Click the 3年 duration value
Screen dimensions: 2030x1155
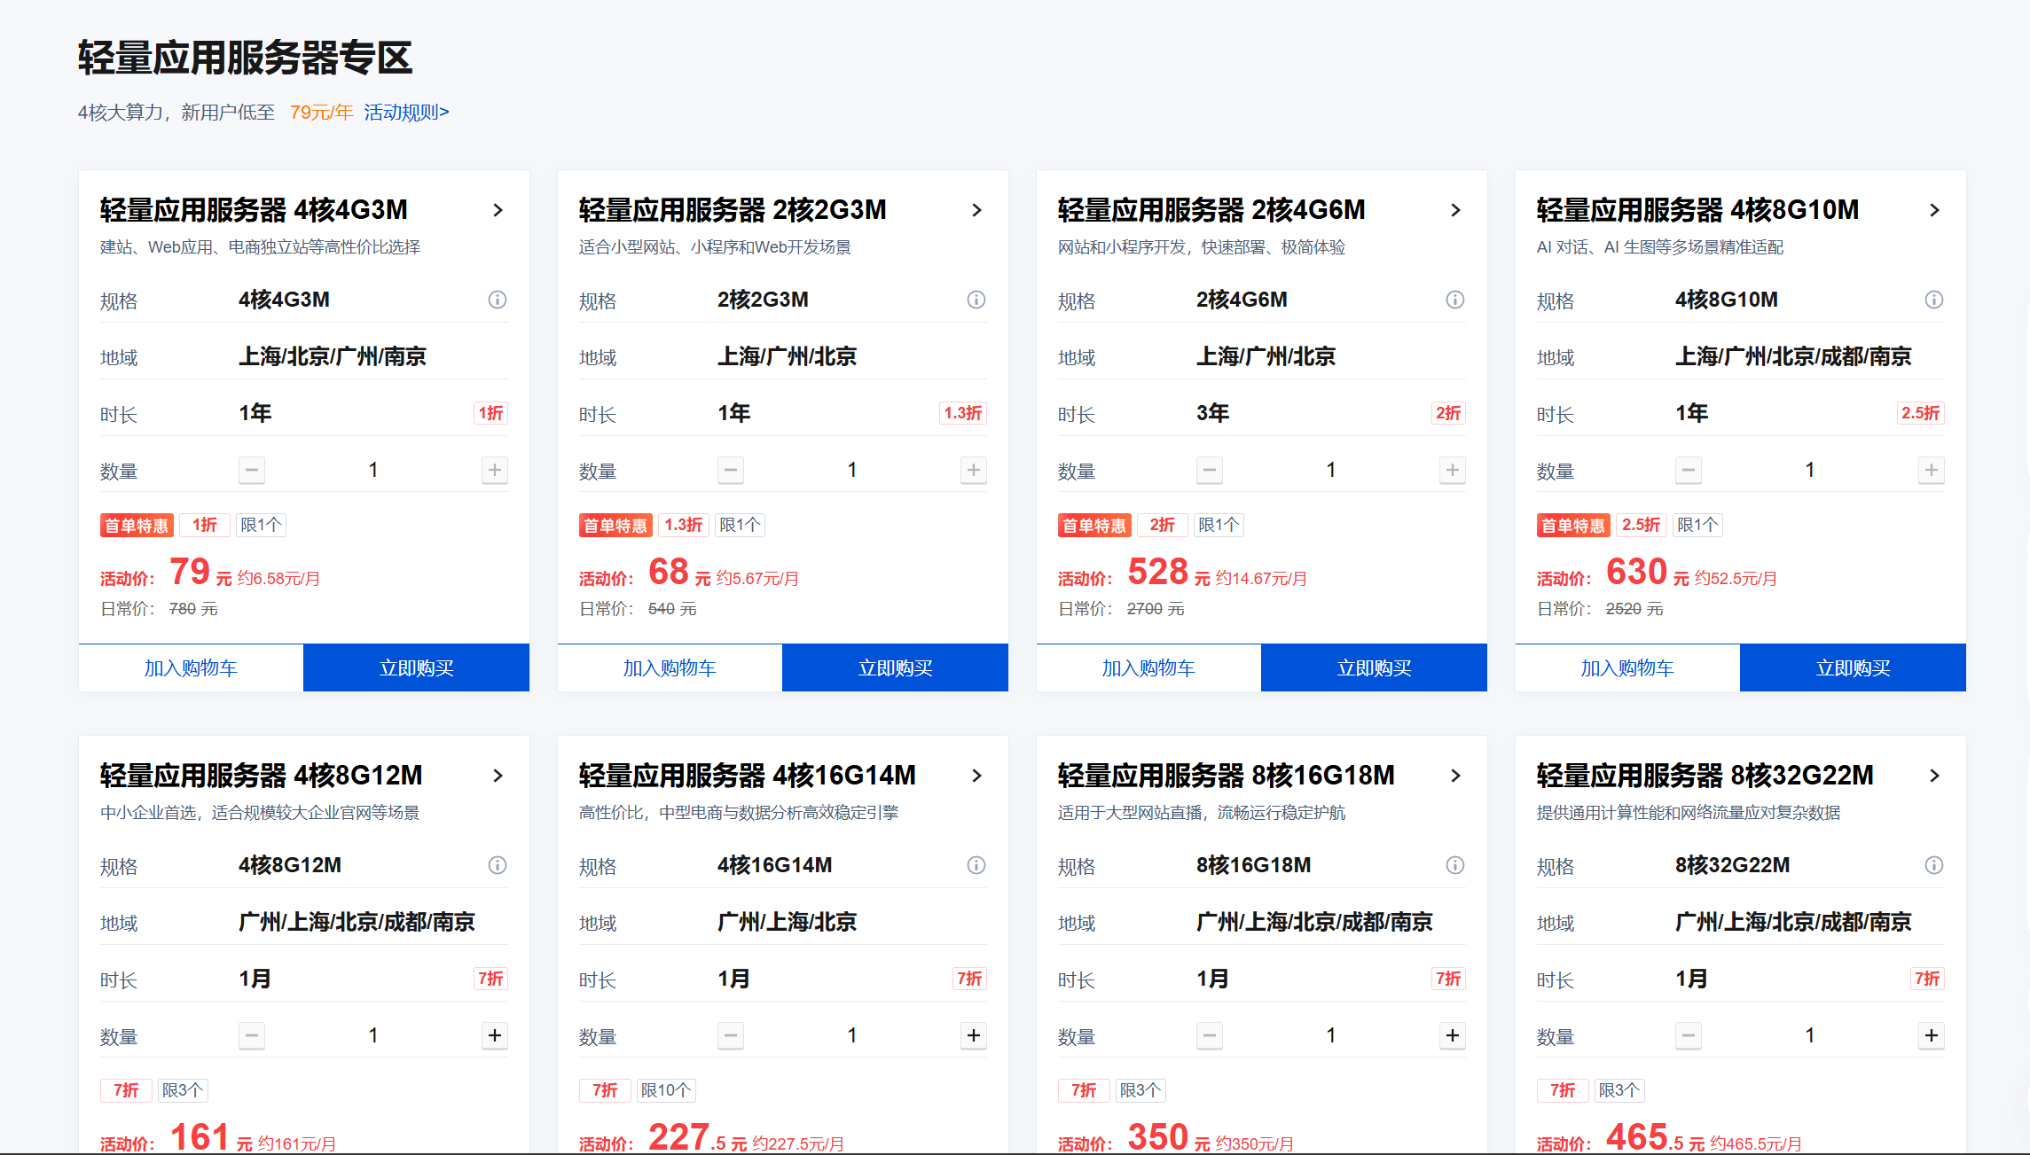[1212, 413]
